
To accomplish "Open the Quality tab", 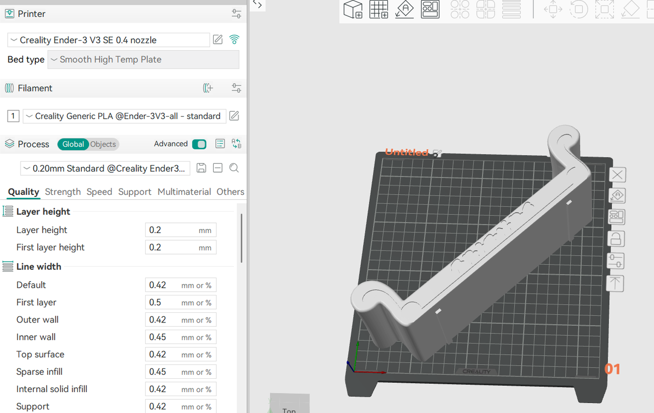I will point(24,192).
